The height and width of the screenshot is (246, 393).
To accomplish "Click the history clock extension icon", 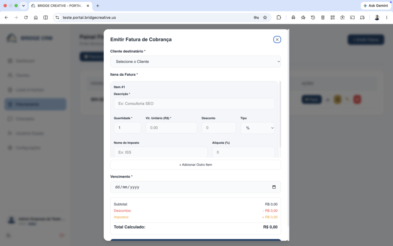I will pyautogui.click(x=313, y=18).
